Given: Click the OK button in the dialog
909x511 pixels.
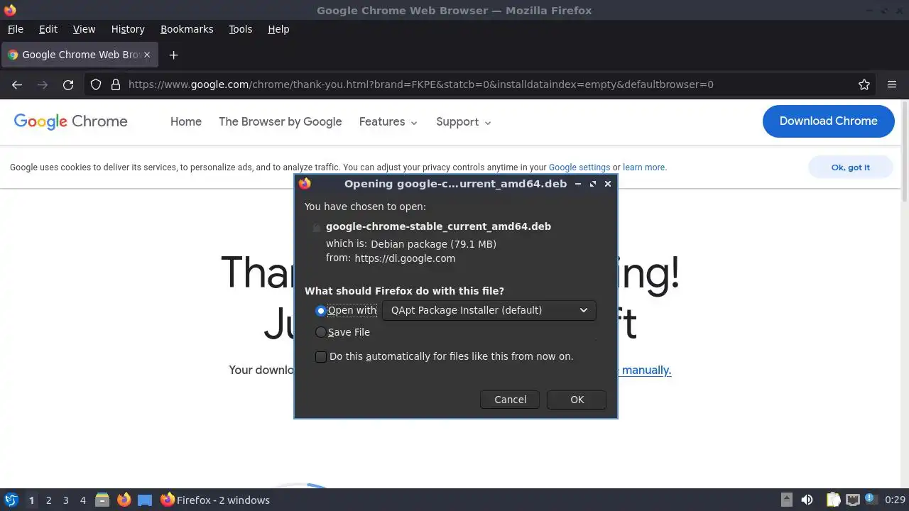Looking at the screenshot, I should [577, 400].
